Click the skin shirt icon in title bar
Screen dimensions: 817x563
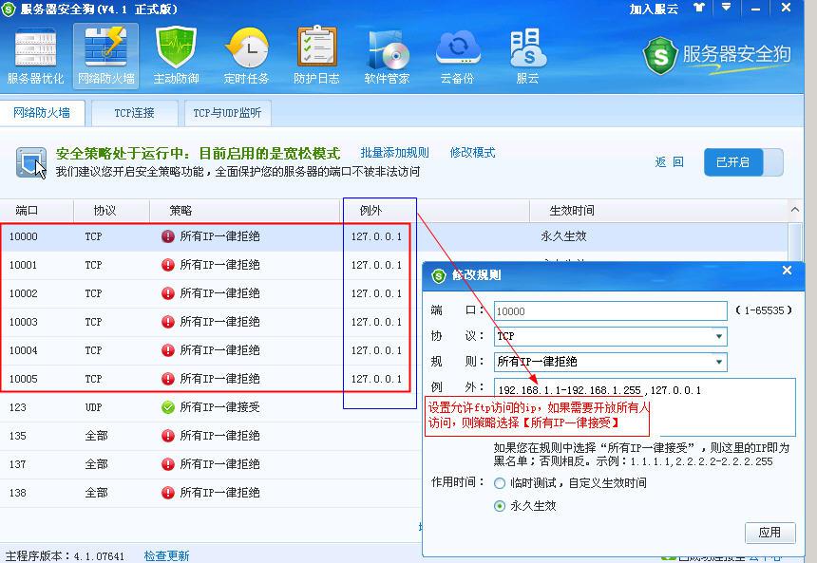click(699, 8)
